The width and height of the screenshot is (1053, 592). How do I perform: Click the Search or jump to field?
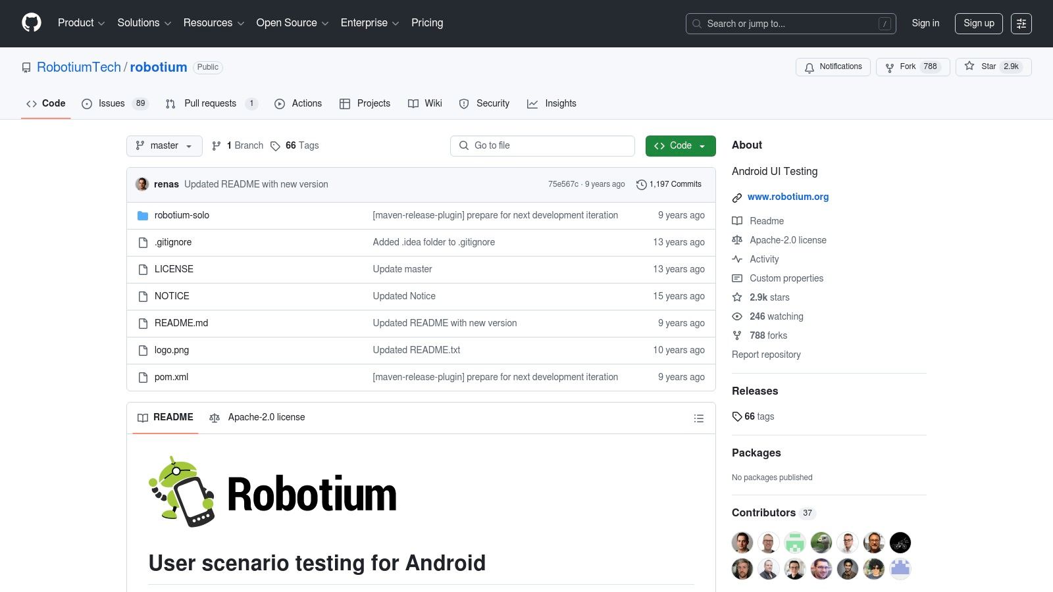791,24
